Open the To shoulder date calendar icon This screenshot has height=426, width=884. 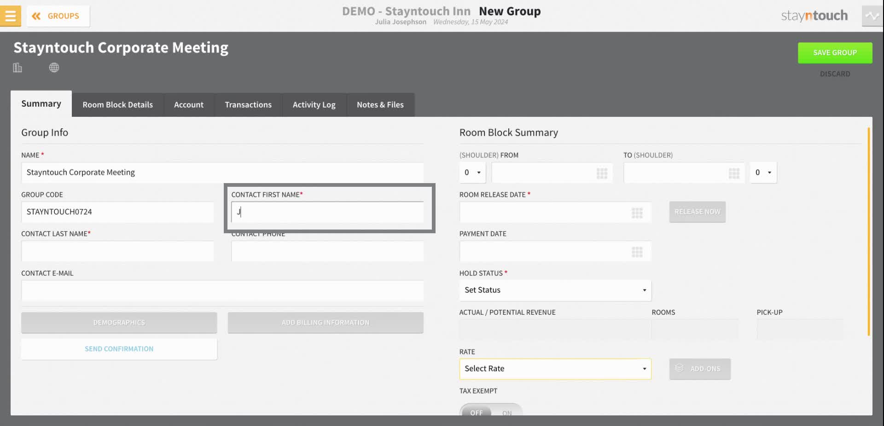coord(734,173)
